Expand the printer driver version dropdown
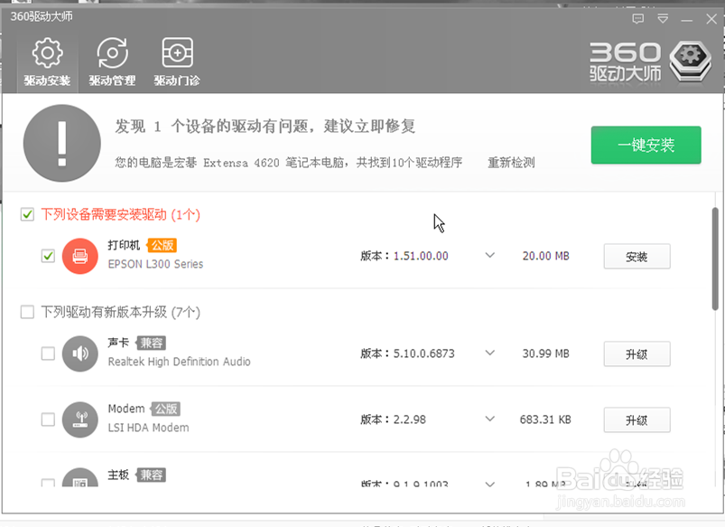The width and height of the screenshot is (725, 527). 489,256
